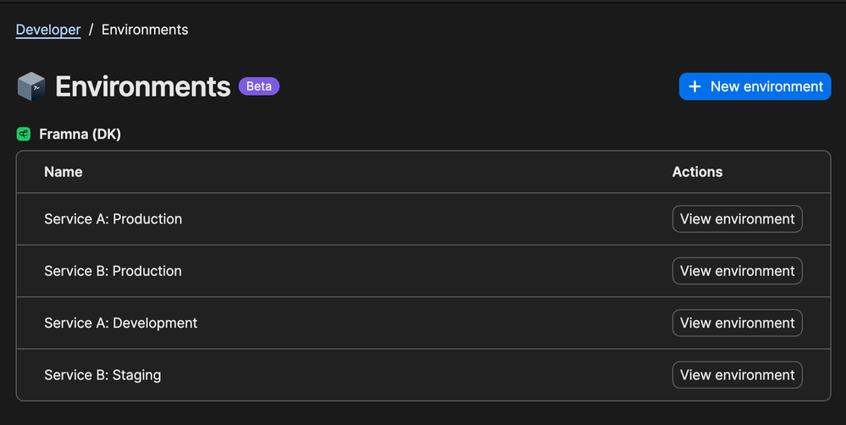
Task: Click the Environments cube icon
Action: point(31,86)
